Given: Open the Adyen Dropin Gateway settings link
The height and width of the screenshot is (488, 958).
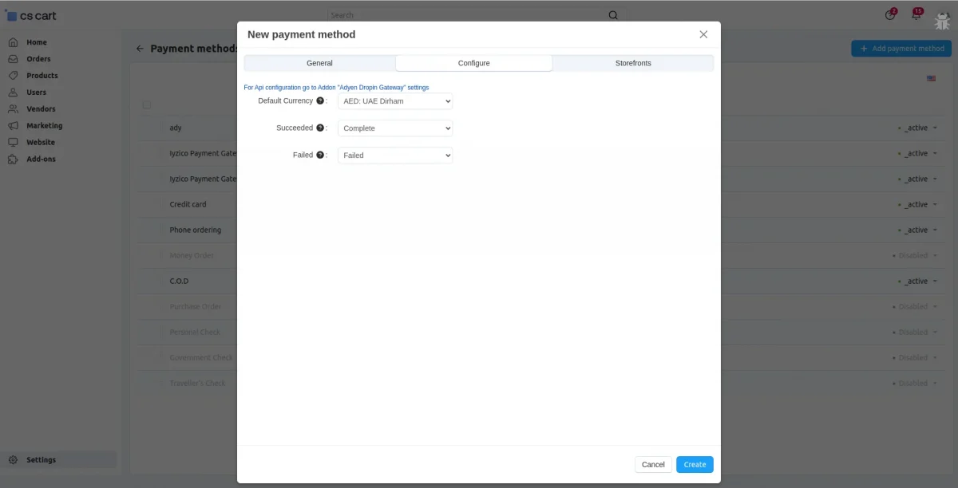Looking at the screenshot, I should (x=336, y=87).
